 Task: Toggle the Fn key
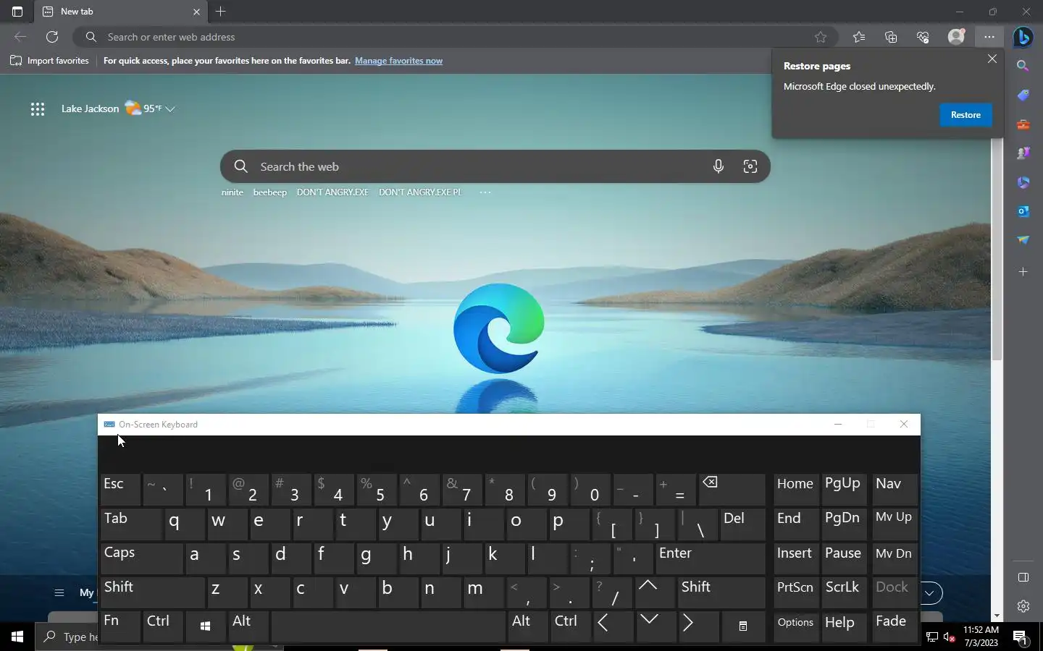click(x=120, y=626)
